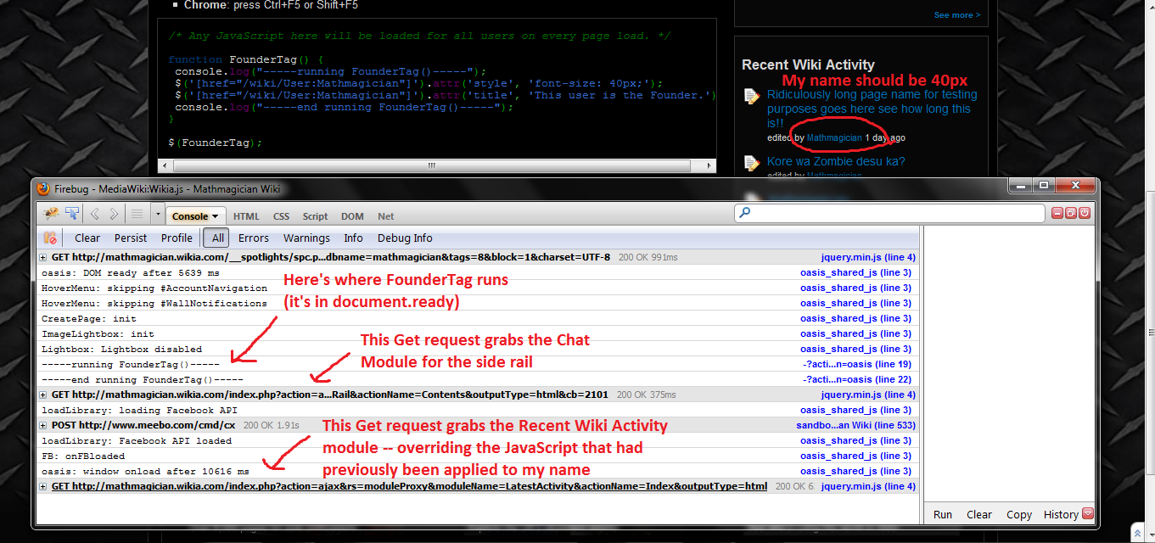Click code box horizontal scrollbar left arrow

(166, 165)
